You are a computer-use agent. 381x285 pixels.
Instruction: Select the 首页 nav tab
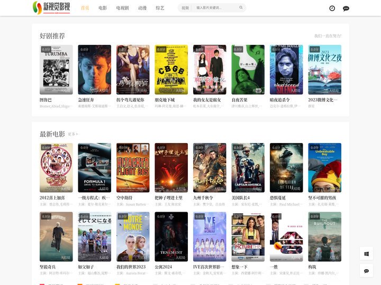85,8
